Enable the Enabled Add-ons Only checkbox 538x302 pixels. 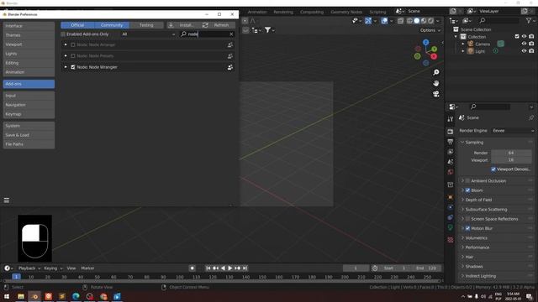tap(63, 34)
